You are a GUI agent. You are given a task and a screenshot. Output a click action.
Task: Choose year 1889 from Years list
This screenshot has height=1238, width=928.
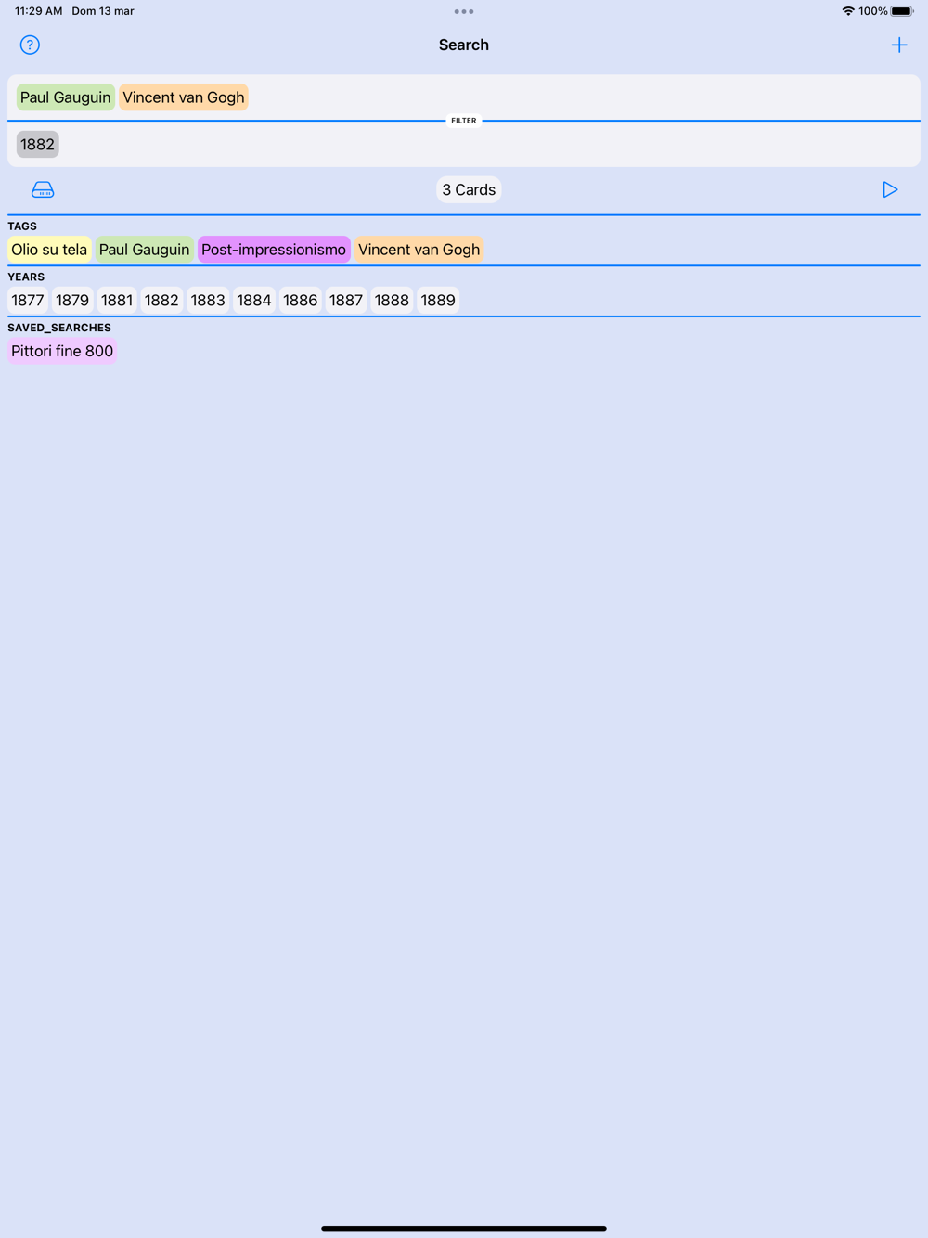(438, 300)
